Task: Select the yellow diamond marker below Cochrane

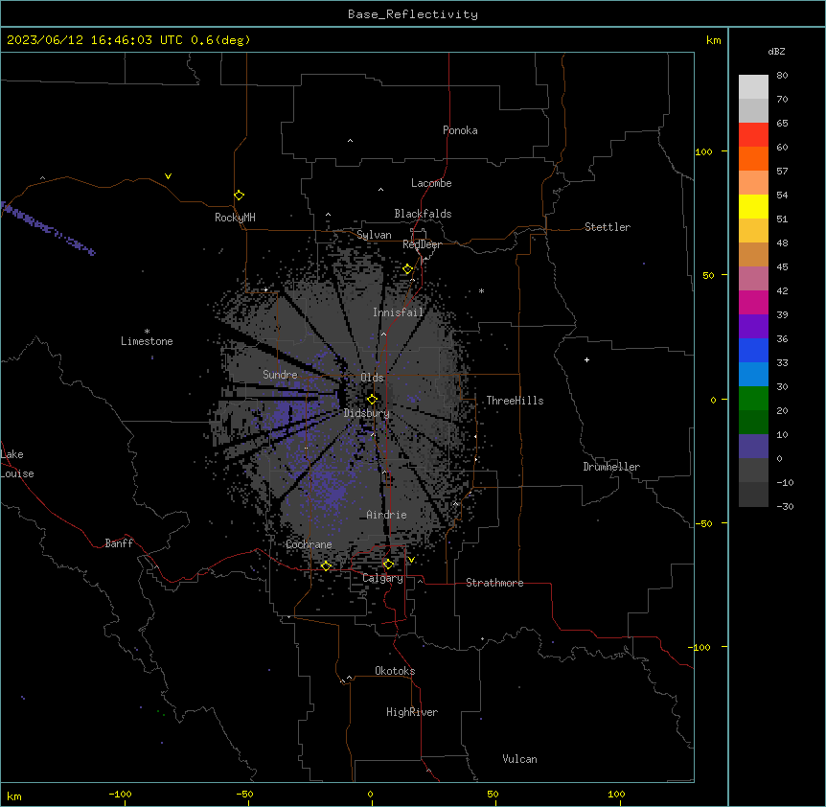Action: (x=326, y=565)
